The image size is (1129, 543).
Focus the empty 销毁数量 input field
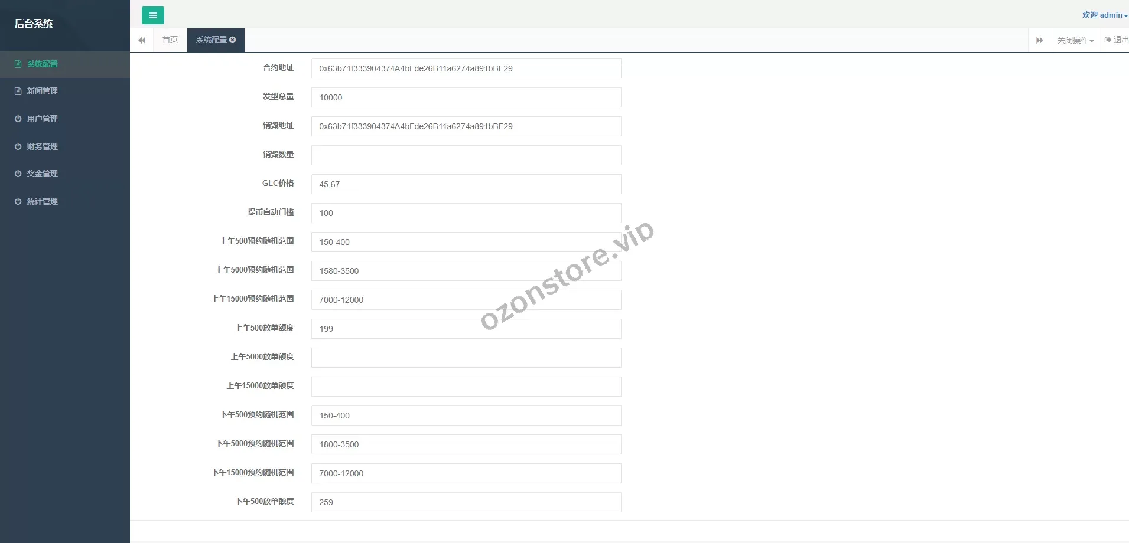point(466,155)
